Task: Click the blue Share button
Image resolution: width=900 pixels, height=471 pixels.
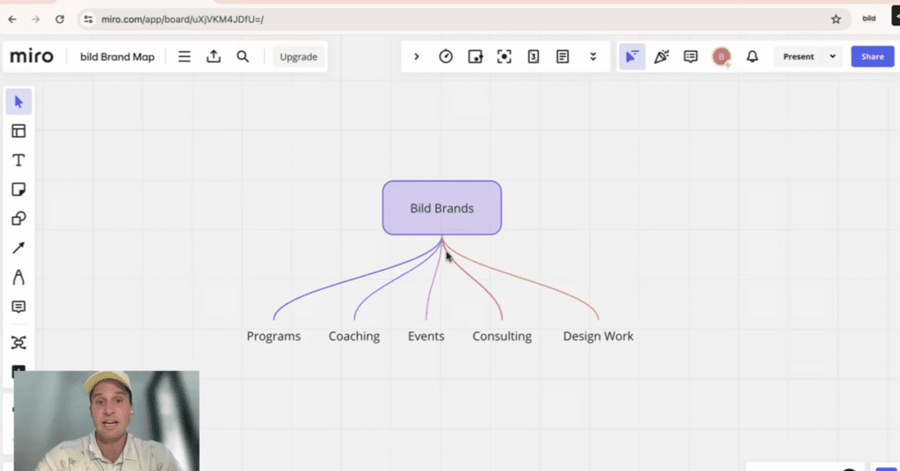Action: [x=872, y=56]
